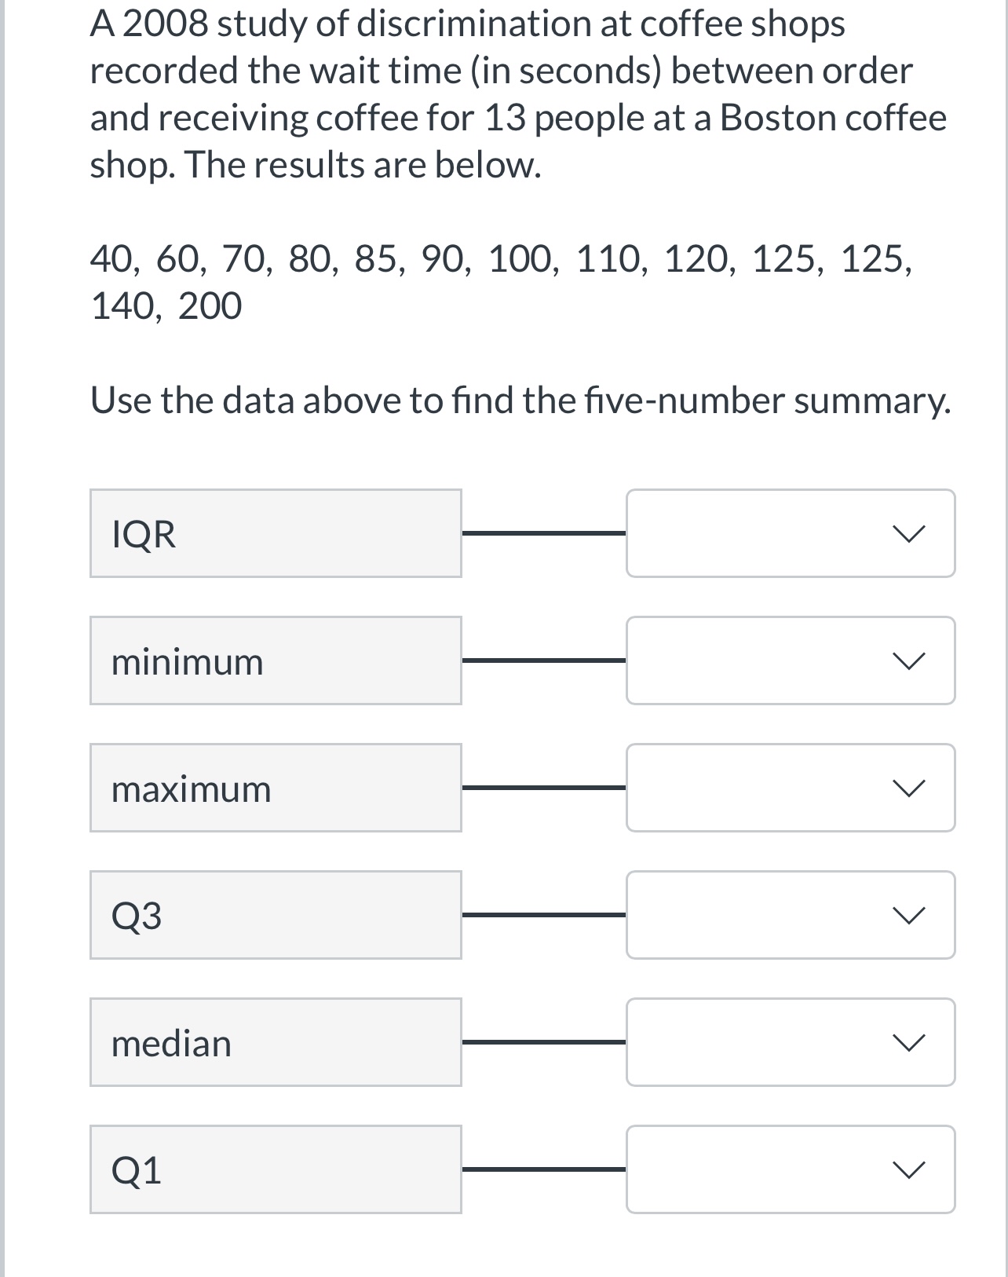Viewport: 1008px width, 1277px height.
Task: Open the dropdown matching maximum
Action: click(x=791, y=788)
